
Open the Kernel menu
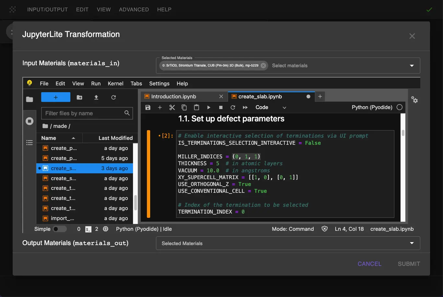(x=115, y=83)
